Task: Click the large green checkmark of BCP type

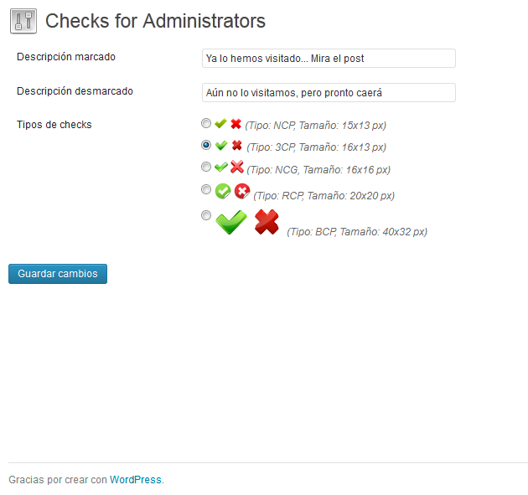Action: 231,222
